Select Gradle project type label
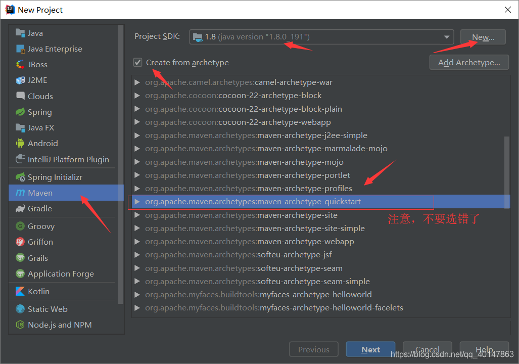 click(x=40, y=209)
